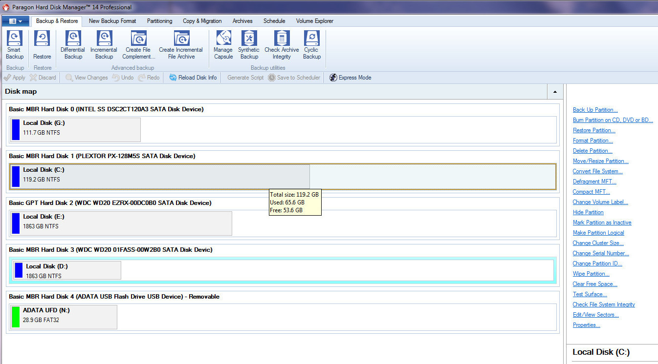Click the green ADATA UFD (N:) color block
Image resolution: width=658 pixels, height=364 pixels.
click(x=16, y=317)
